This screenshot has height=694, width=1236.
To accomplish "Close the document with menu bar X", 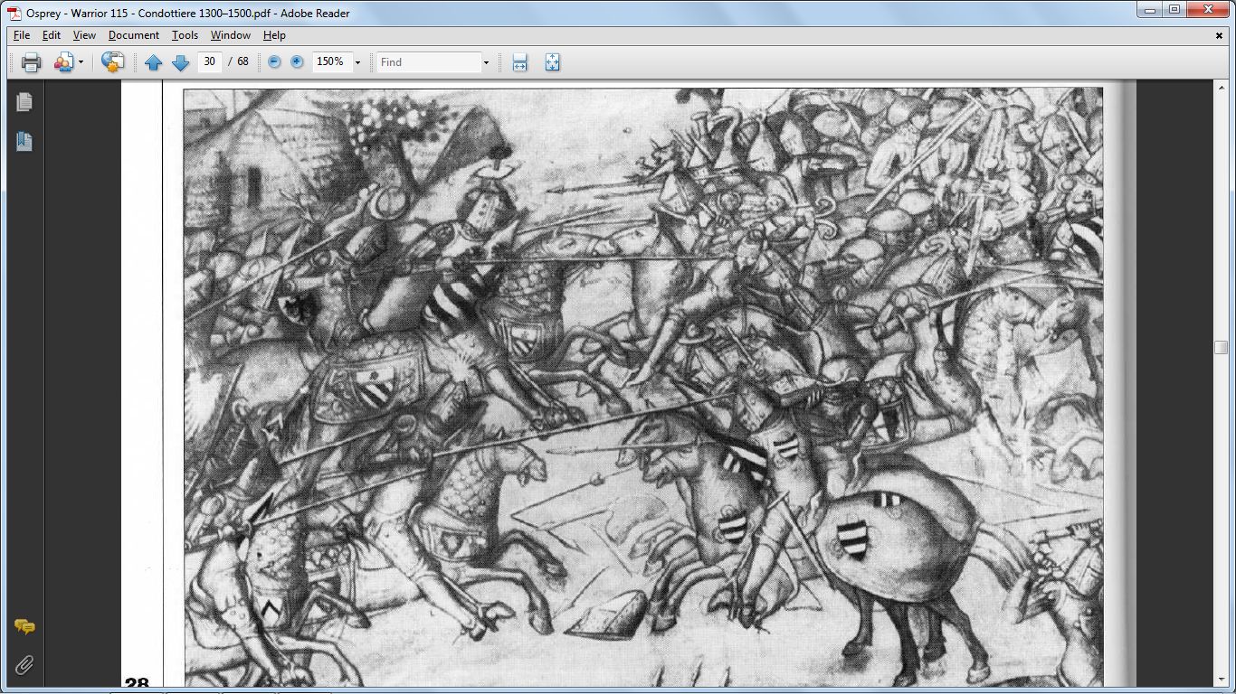I will pyautogui.click(x=1219, y=35).
